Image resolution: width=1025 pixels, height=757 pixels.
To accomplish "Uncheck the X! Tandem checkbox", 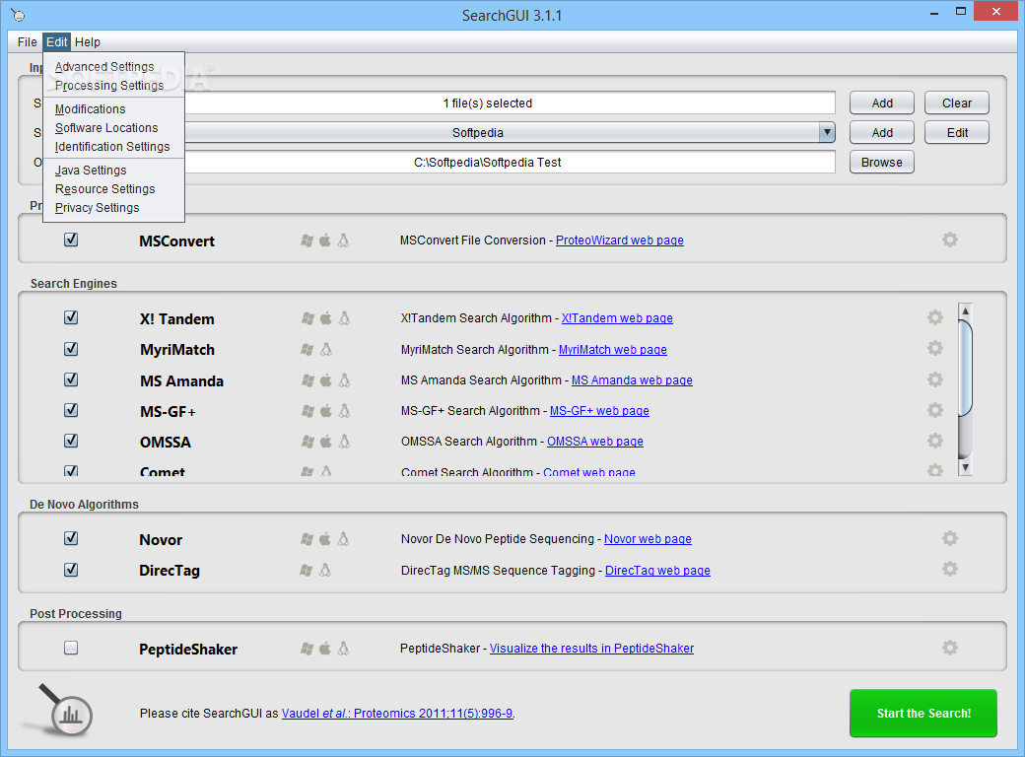I will click(x=71, y=317).
